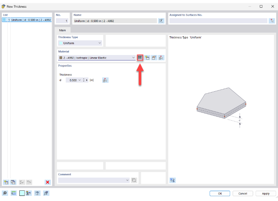Delete selected thickness with red X
Viewport: 278px width, 201px height.
48,182
